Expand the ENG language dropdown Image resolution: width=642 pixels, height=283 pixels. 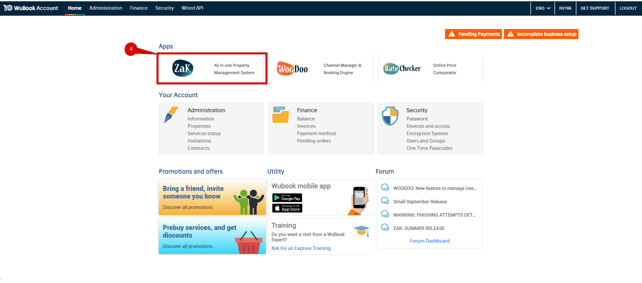click(543, 8)
